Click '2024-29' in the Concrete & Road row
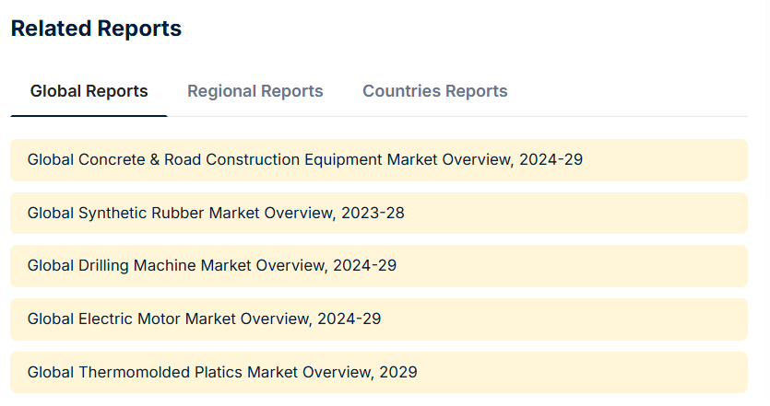Screen dimensions: 770x406 (551, 160)
